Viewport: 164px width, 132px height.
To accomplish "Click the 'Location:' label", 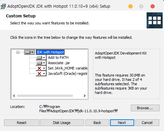I will click(17, 107).
